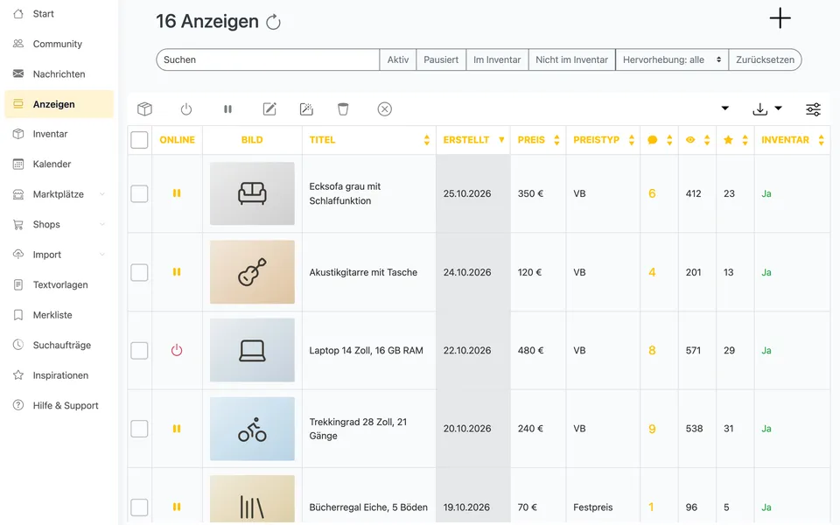
Task: Click the pause status icon for Ecksofa grau
Action: coord(177,193)
